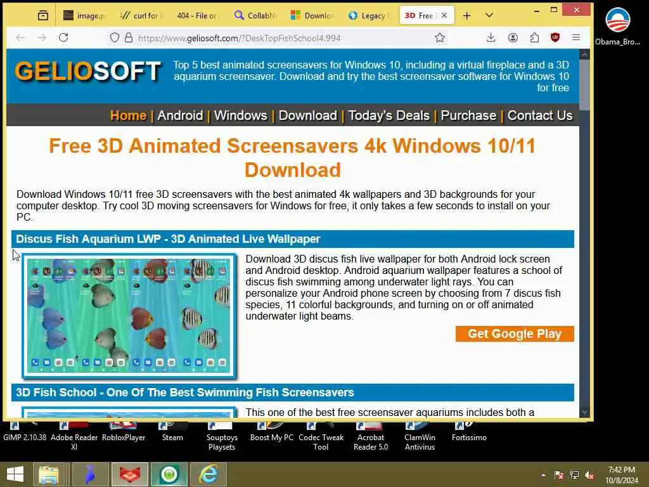Open the ClamWin Antivirus desktop shortcut
Image resolution: width=649 pixels, height=487 pixels.
[420, 436]
